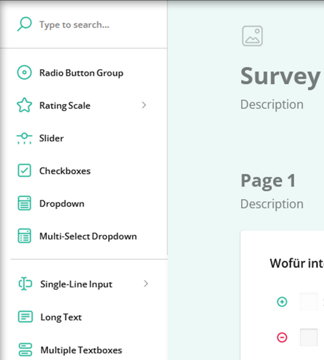Choose the Slider toolbox icon
324x360 pixels.
[x=24, y=138]
